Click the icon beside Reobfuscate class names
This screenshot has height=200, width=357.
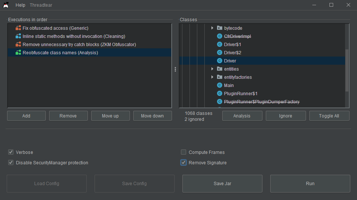[x=18, y=52]
